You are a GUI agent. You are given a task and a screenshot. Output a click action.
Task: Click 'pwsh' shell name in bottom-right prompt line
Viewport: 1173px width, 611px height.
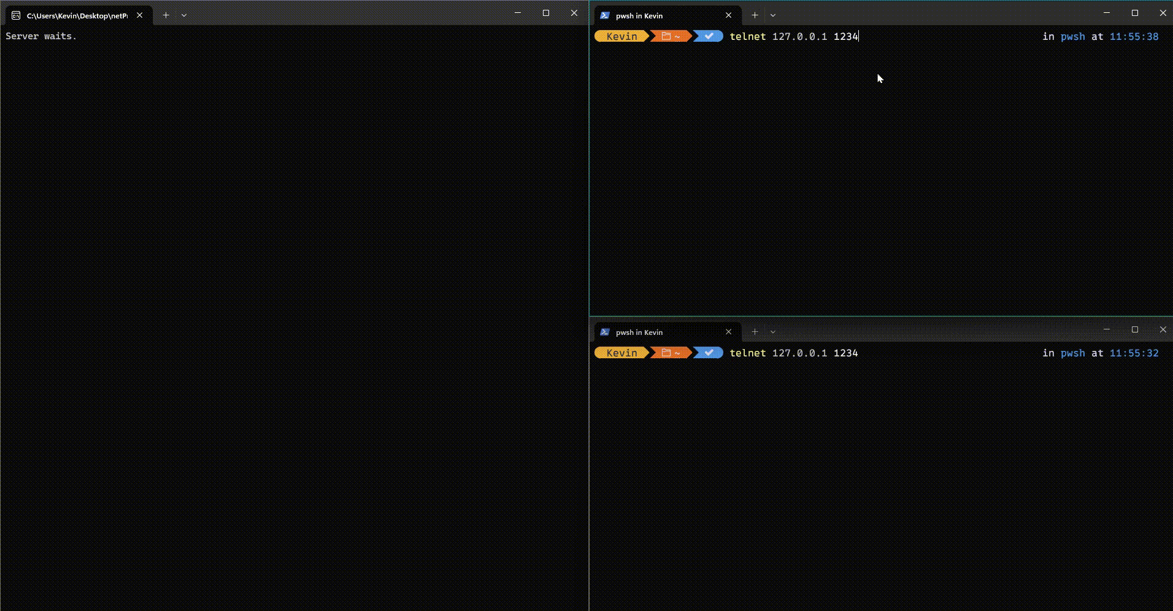[x=1072, y=353]
